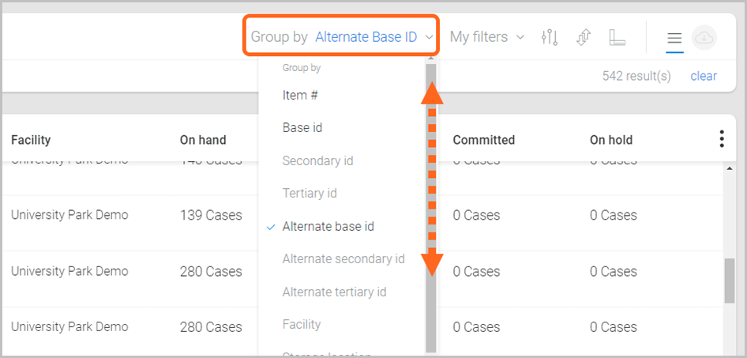This screenshot has width=747, height=358.
Task: Open the filter sliders icon
Action: coord(550,37)
